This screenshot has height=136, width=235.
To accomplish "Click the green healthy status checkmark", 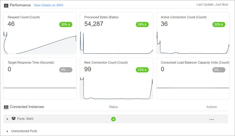I will (113, 119).
